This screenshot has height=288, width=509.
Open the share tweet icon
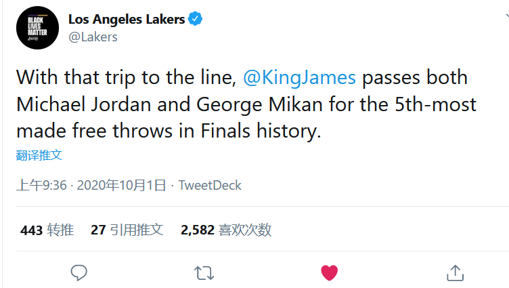pyautogui.click(x=456, y=272)
